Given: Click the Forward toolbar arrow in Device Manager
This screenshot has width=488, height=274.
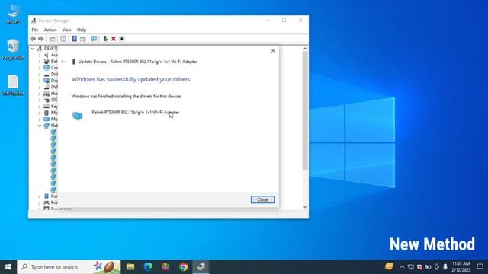Looking at the screenshot, I should (40, 39).
